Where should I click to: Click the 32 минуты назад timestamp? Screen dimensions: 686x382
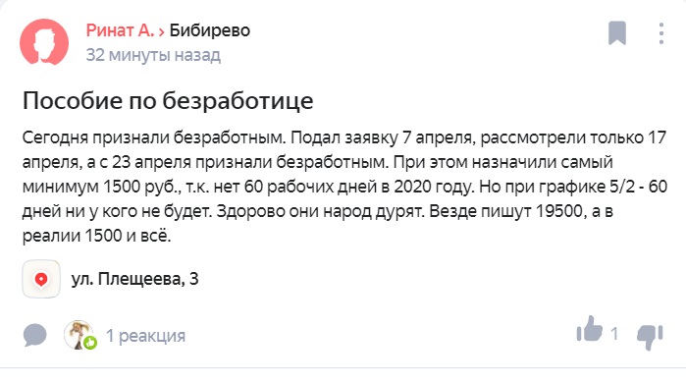153,55
